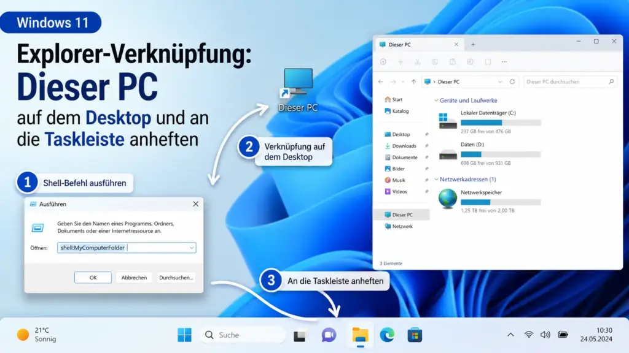The height and width of the screenshot is (353, 629).
Task: Select Netzwerk in the navigation pane
Action: coord(398,226)
